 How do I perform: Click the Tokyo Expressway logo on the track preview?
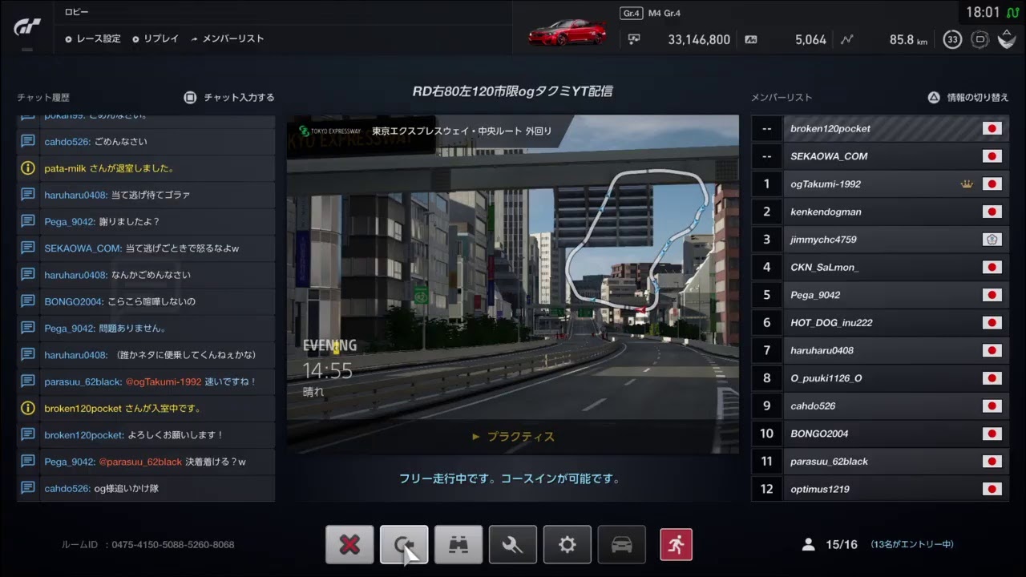click(x=329, y=131)
